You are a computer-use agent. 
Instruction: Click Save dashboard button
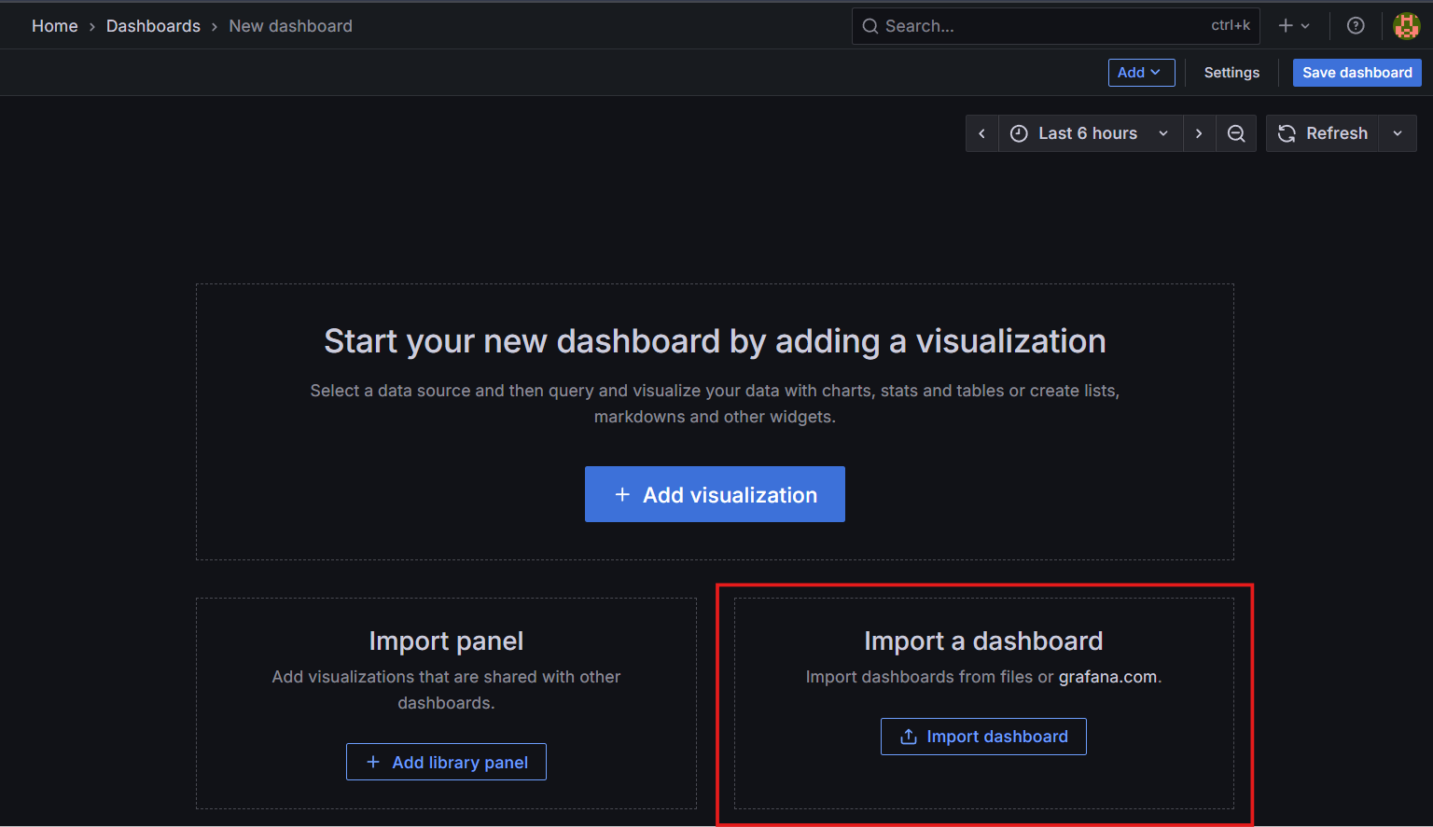click(x=1356, y=73)
